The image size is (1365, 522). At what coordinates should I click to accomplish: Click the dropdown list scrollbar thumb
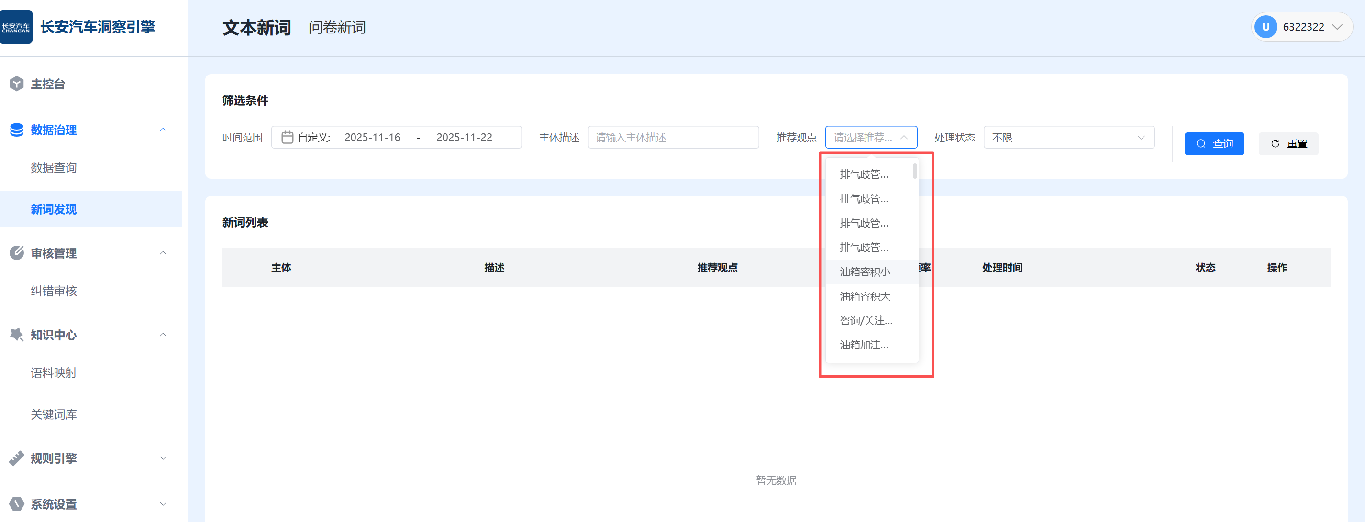tap(915, 171)
